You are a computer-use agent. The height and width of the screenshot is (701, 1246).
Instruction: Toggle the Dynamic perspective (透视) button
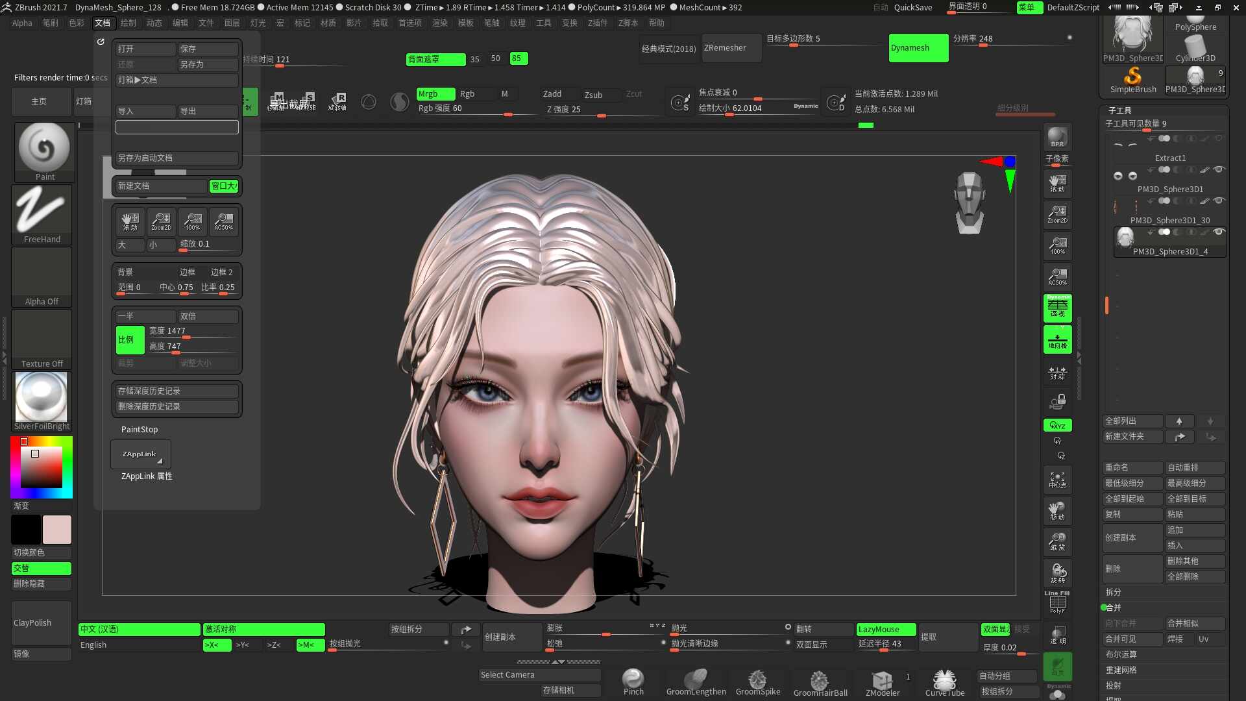click(1057, 308)
